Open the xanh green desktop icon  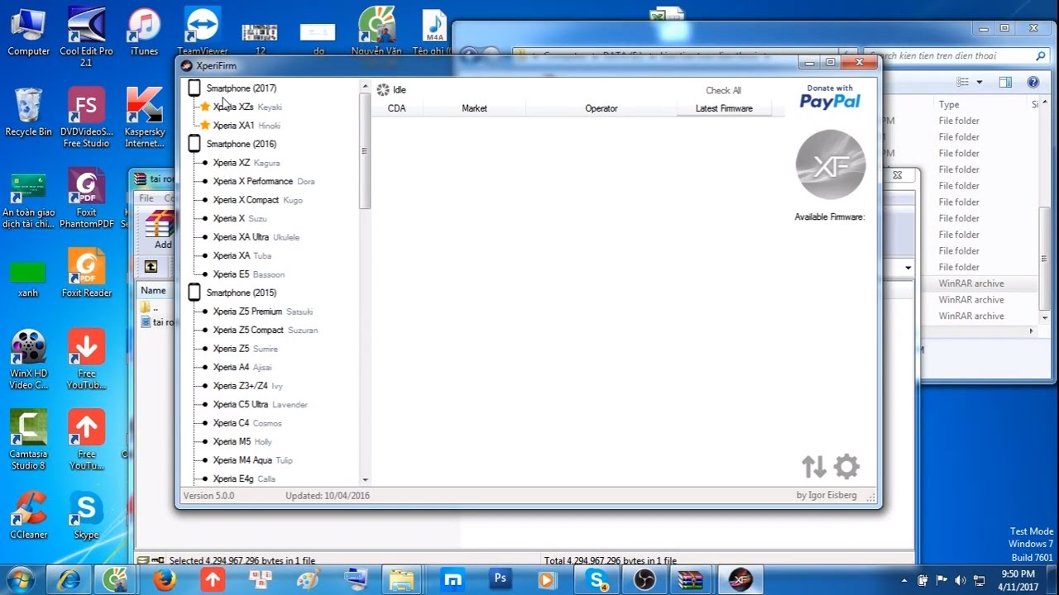[29, 278]
